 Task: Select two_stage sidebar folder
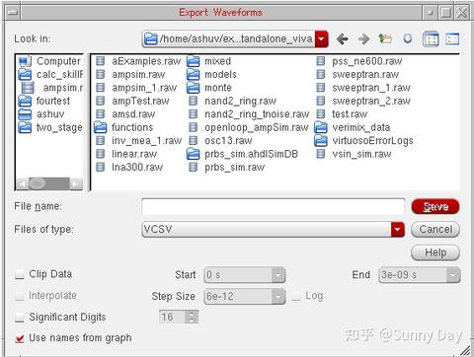tap(50, 127)
